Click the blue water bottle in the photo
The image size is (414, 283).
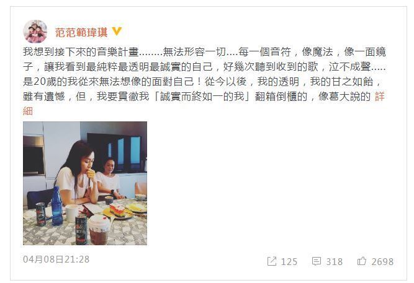(56, 206)
